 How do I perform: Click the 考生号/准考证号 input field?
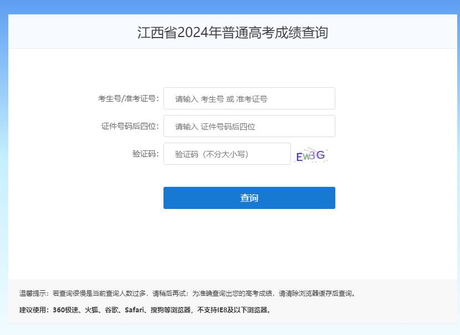click(249, 98)
